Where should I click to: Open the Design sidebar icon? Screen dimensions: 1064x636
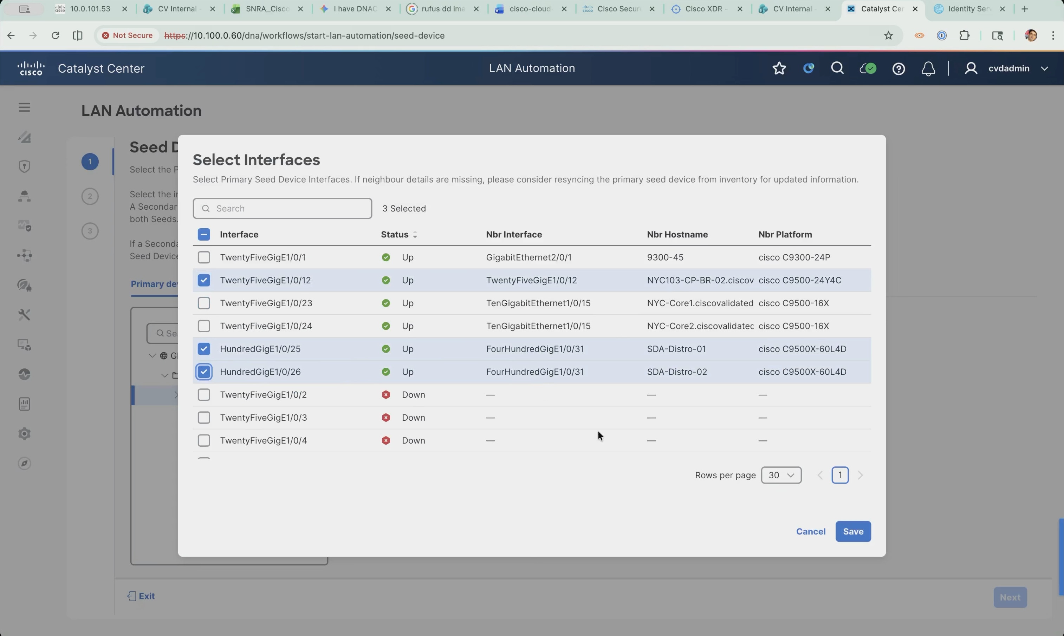click(x=25, y=137)
